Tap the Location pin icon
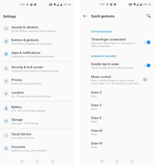The width and height of the screenshot is (154, 165). pos(6,94)
